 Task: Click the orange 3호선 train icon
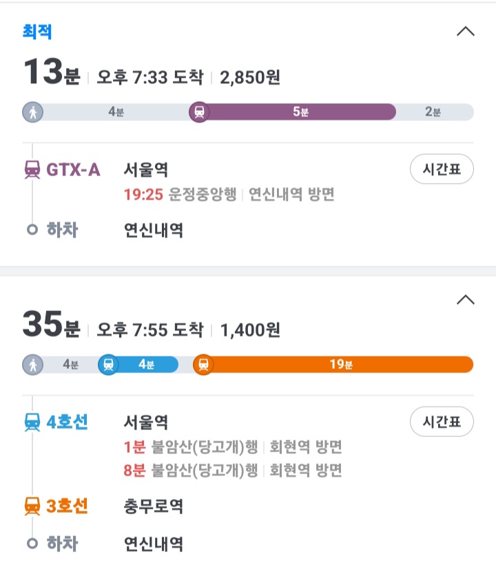click(32, 507)
